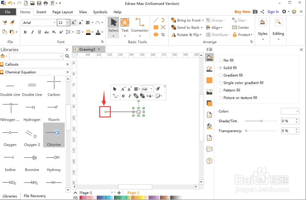Open the Comments panel icon
The height and width of the screenshot is (200, 306).
(209, 149)
